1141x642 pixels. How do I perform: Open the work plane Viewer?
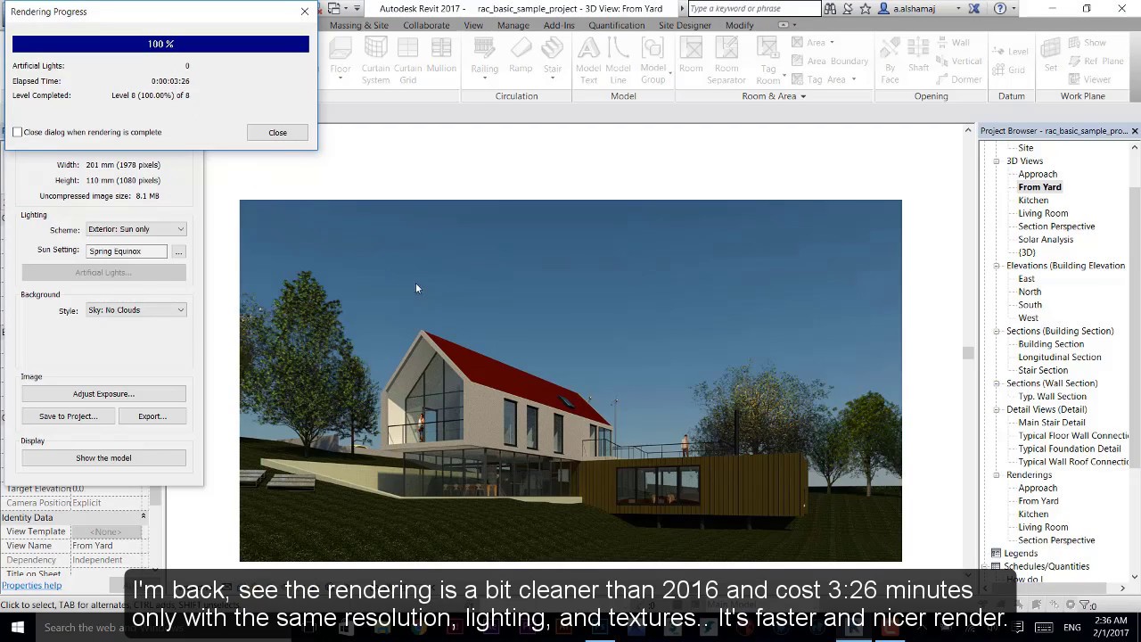click(x=1089, y=79)
